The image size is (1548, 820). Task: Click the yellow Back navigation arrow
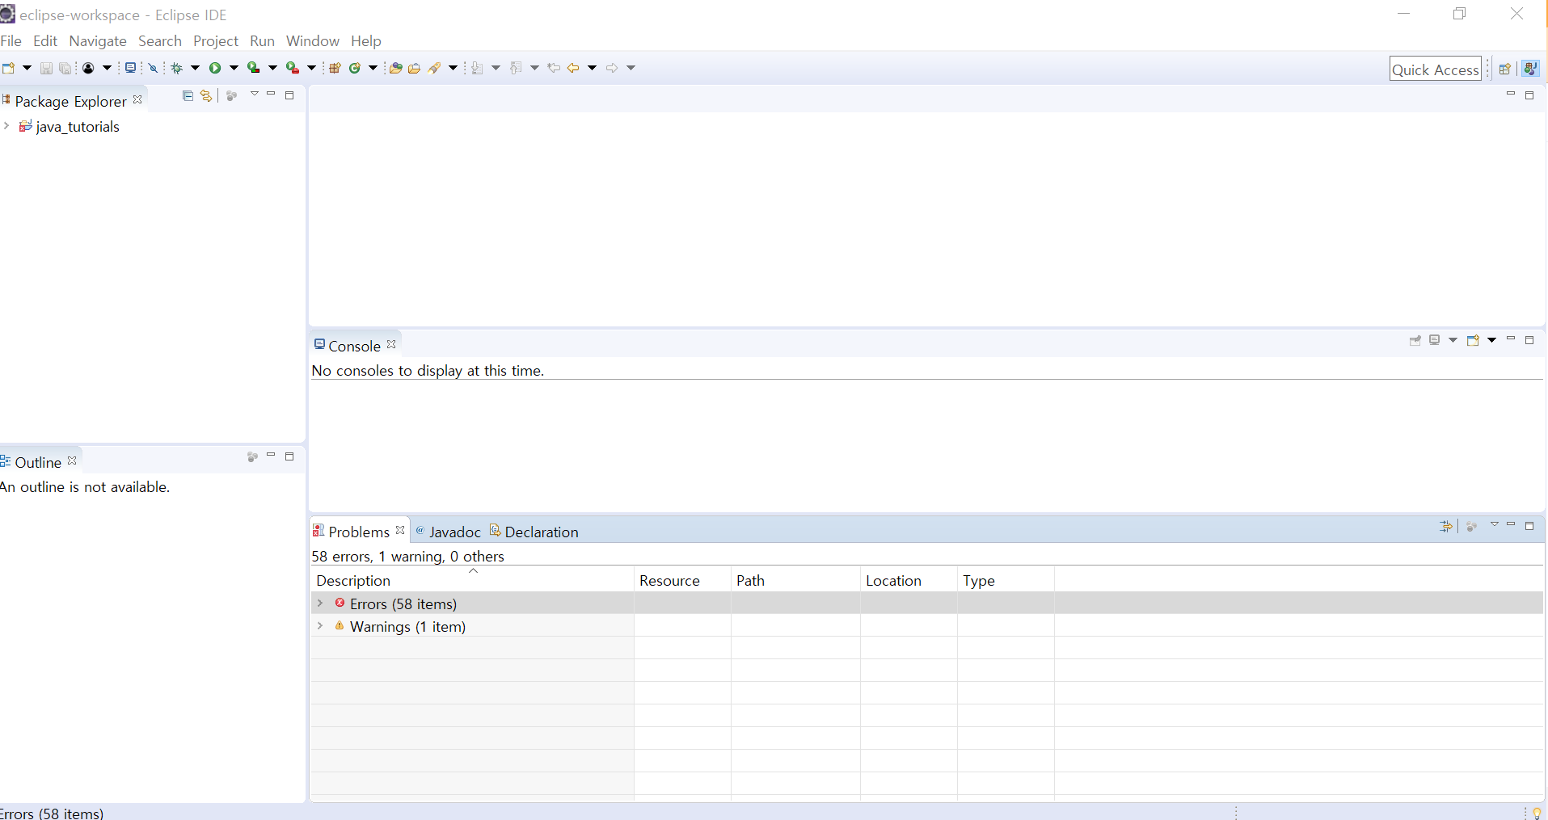coord(573,69)
